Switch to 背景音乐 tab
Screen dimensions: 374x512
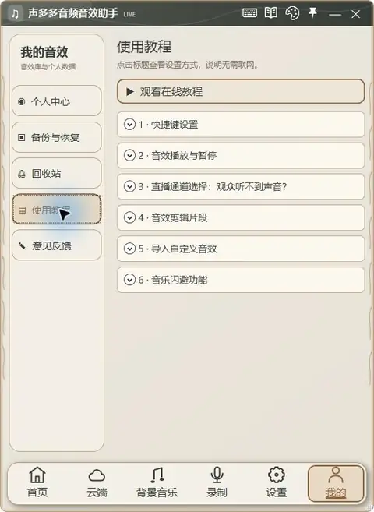(157, 482)
